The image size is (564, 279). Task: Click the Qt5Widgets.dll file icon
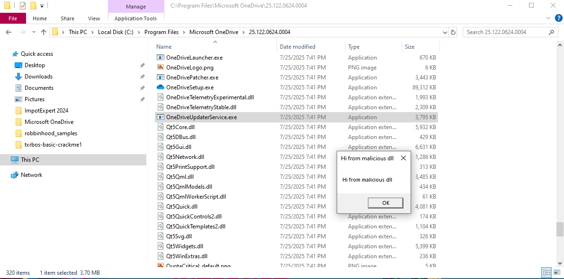tap(161, 246)
